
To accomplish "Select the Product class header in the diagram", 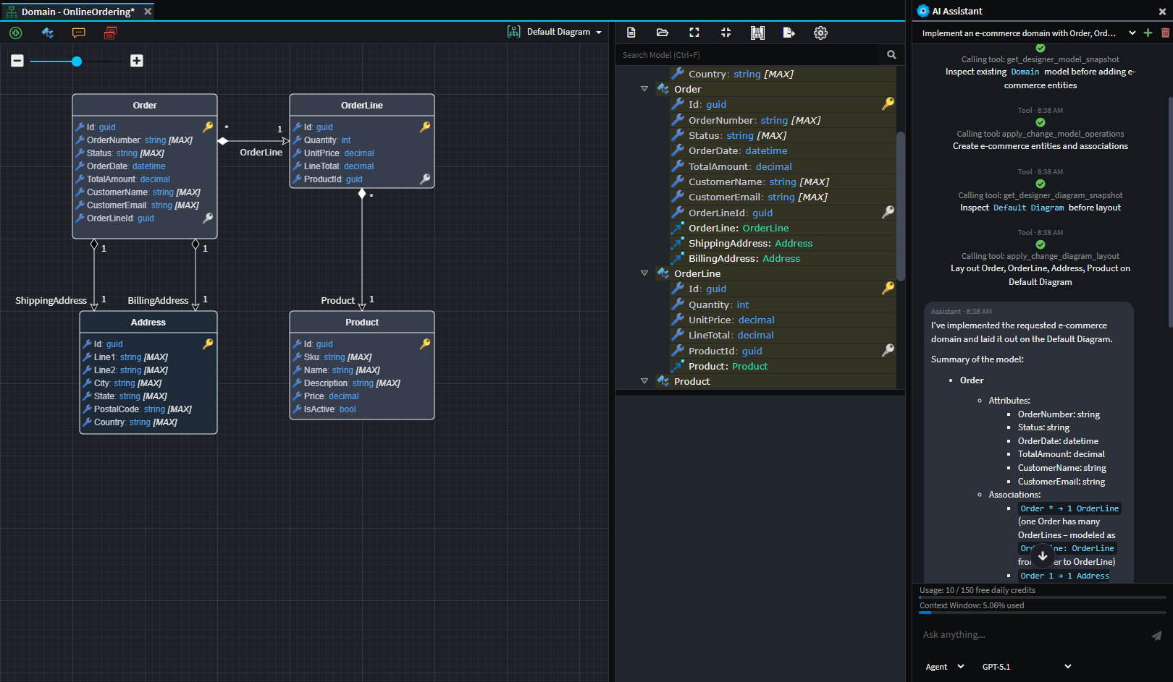I will click(x=362, y=323).
